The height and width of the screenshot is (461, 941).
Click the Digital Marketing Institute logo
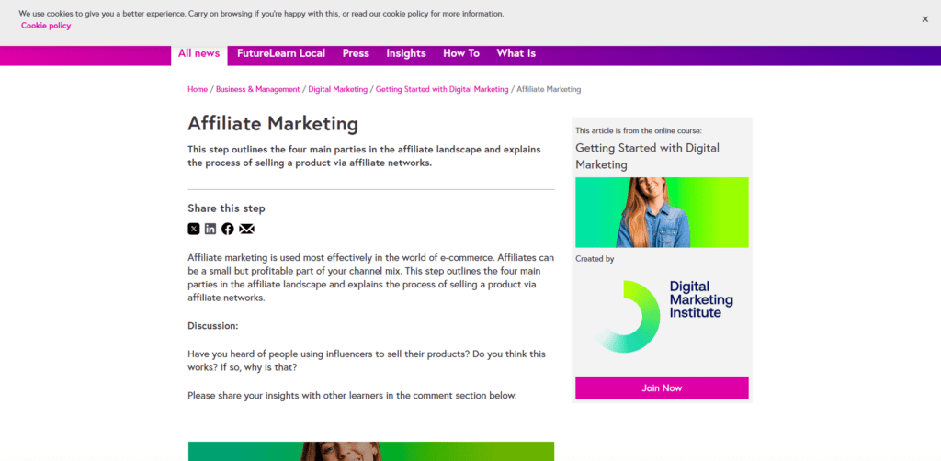pyautogui.click(x=662, y=316)
